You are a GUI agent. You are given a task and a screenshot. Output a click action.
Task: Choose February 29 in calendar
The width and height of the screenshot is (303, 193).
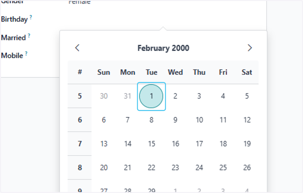coord(151,189)
